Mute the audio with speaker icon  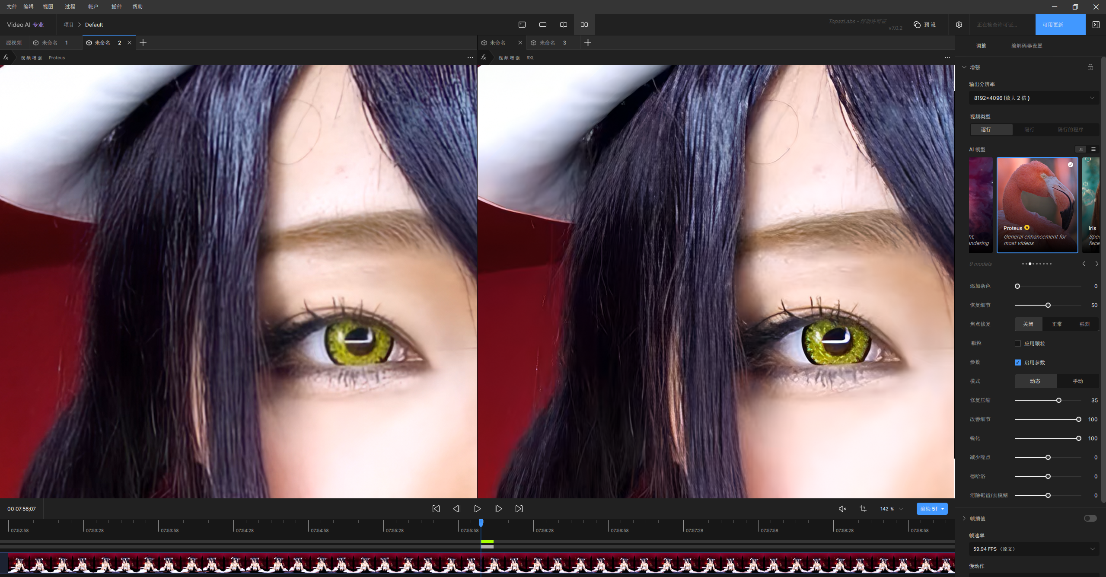pos(842,509)
